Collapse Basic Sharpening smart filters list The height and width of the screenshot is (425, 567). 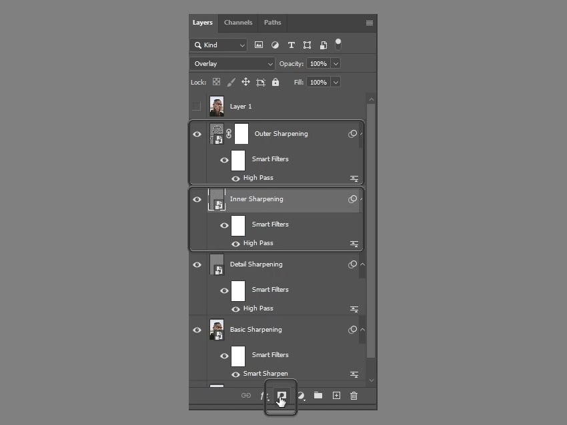[362, 330]
